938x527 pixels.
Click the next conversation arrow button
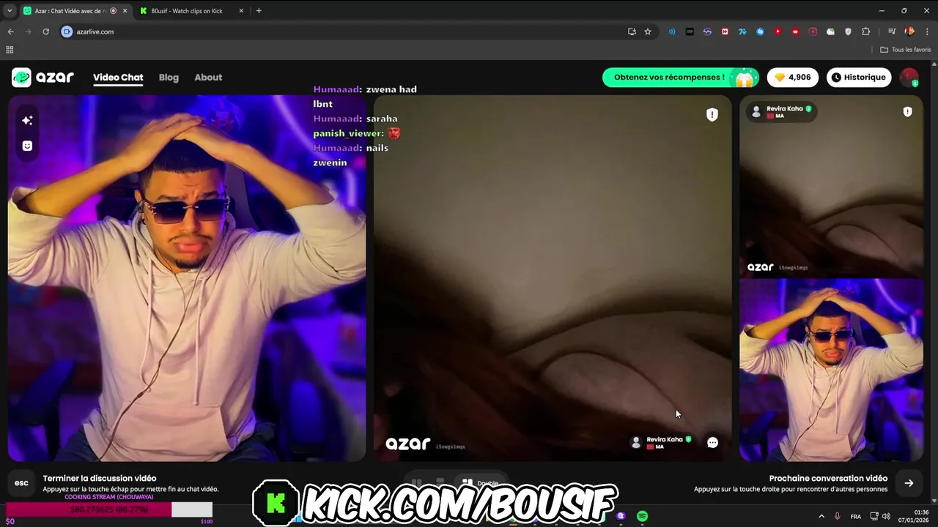point(909,483)
